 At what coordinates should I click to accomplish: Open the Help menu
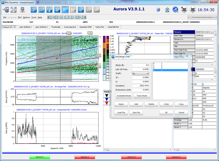[40, 17]
